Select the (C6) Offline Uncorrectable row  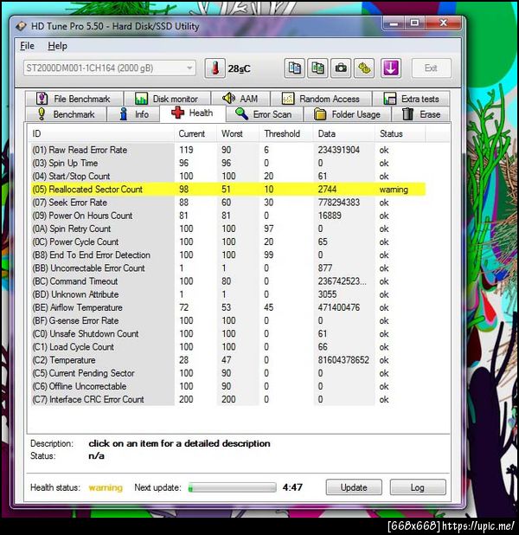pos(227,386)
